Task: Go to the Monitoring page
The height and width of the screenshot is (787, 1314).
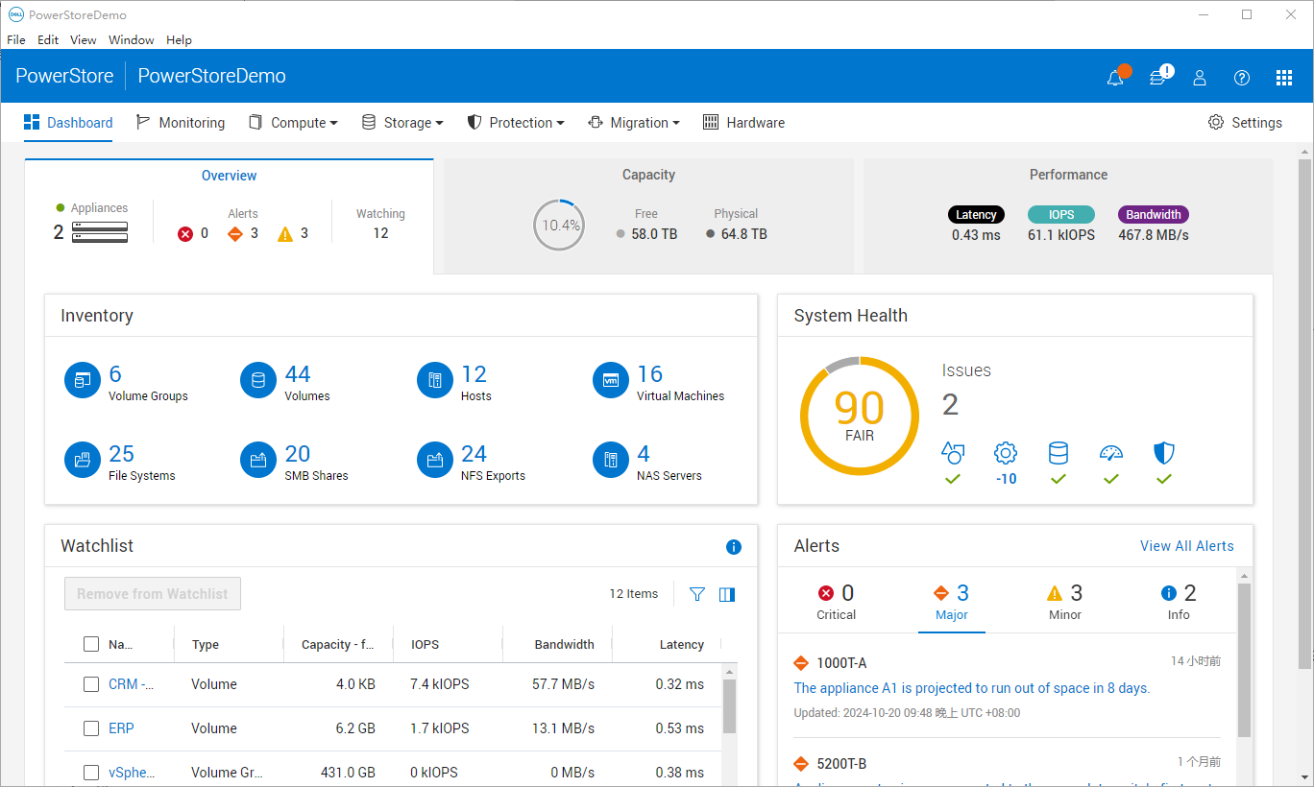Action: [x=181, y=123]
